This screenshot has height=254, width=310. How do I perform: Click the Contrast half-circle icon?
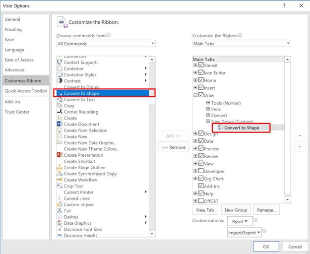pos(60,81)
